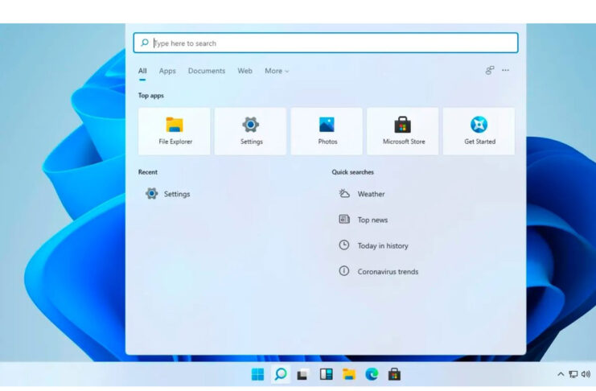596x391 pixels.
Task: Click the magnifier icon in search box
Action: coord(145,43)
